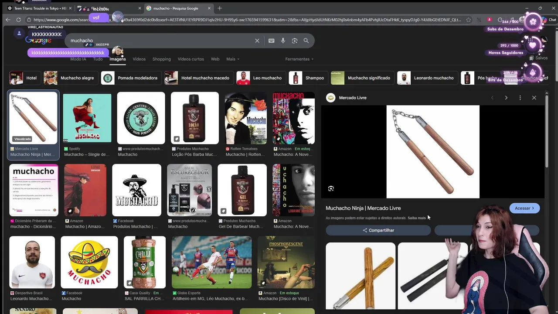Open the Facebook Produtos Muchacho sombrero logo thumbnail
This screenshot has height=314, width=558.
(136, 190)
